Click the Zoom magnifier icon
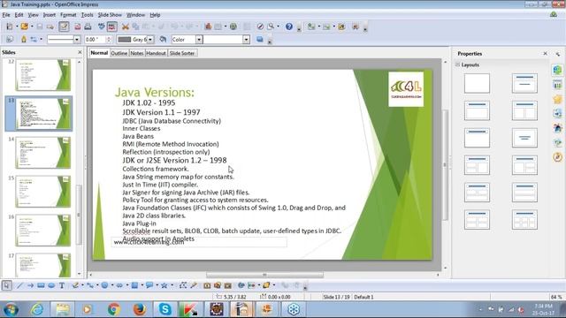The image size is (566, 318). tap(271, 26)
